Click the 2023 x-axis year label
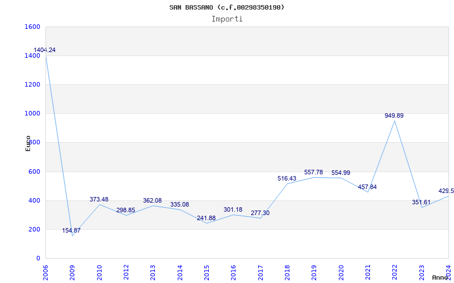This screenshot has height=283, width=454. tap(422, 272)
